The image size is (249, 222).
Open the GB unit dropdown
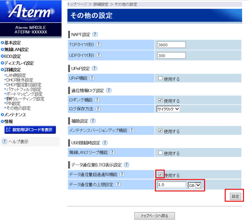195,185
